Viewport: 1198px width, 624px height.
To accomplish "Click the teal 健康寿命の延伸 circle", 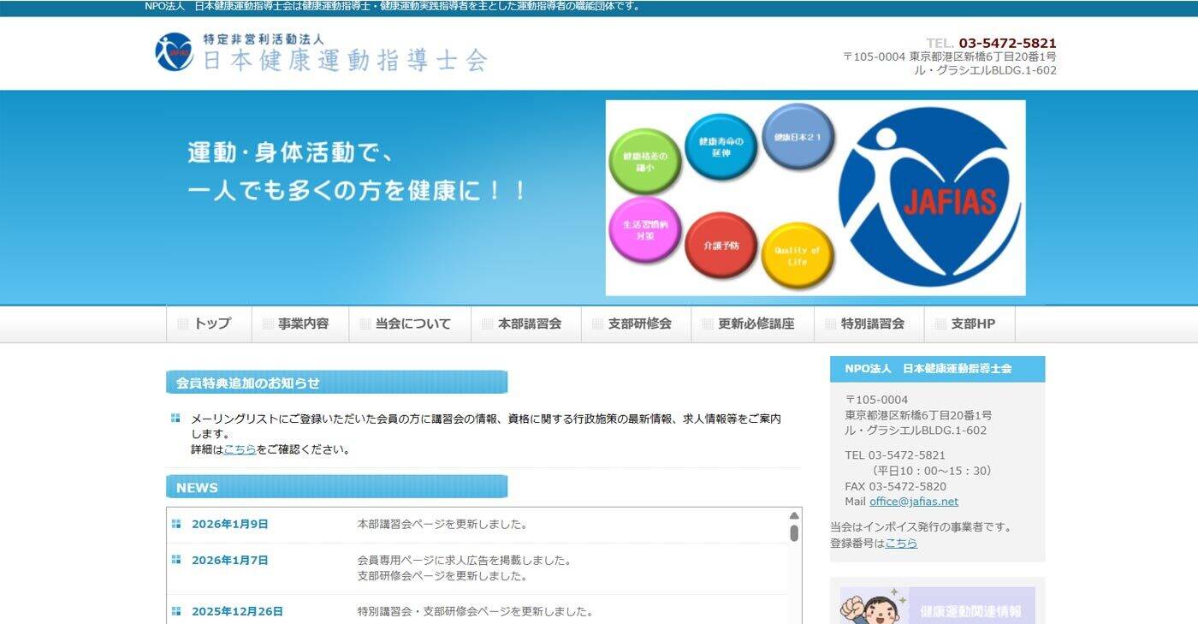I will [x=721, y=147].
